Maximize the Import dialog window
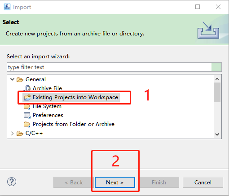The height and width of the screenshot is (196, 229). coord(198,7)
